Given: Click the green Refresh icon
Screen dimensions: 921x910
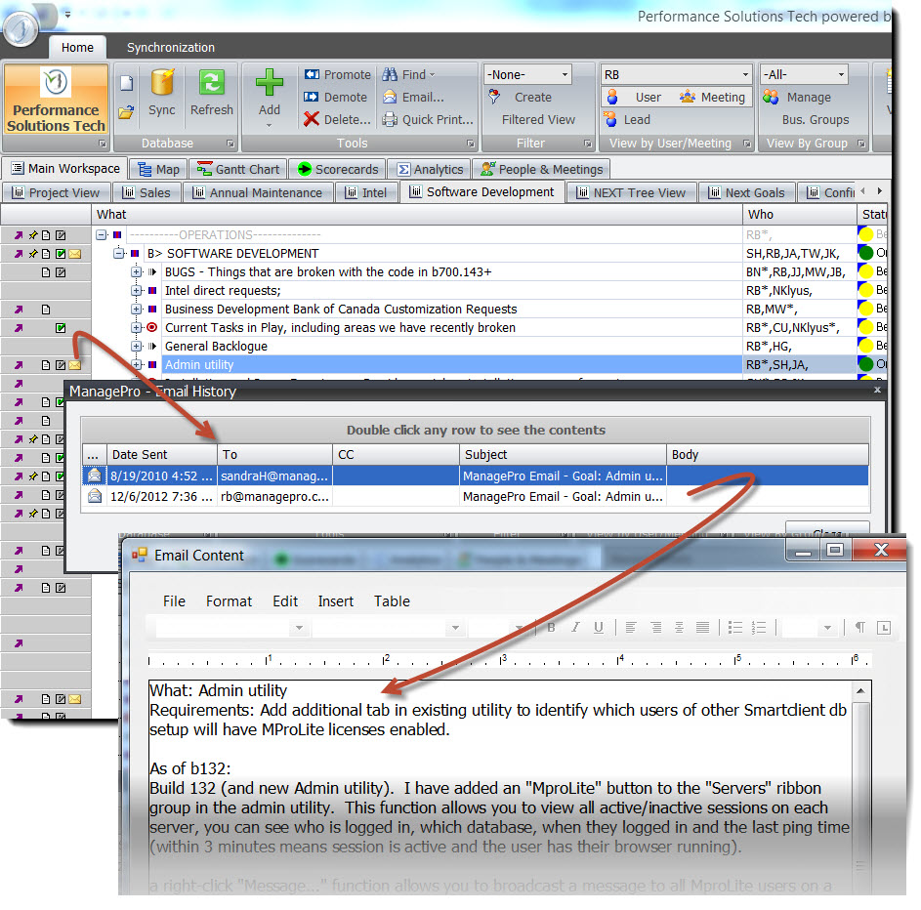Looking at the screenshot, I should click(x=212, y=82).
